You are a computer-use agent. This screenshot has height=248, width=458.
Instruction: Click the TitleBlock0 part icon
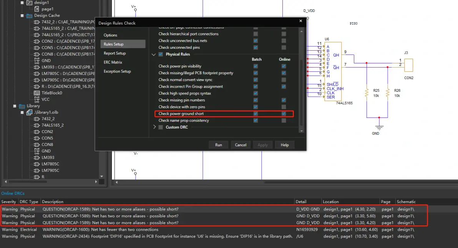tap(37, 93)
